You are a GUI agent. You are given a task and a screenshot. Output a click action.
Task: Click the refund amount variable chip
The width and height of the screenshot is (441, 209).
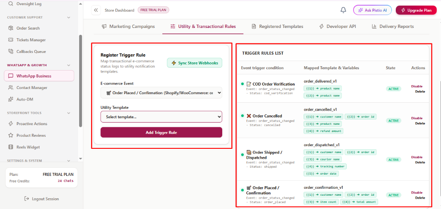pyautogui.click(x=323, y=131)
